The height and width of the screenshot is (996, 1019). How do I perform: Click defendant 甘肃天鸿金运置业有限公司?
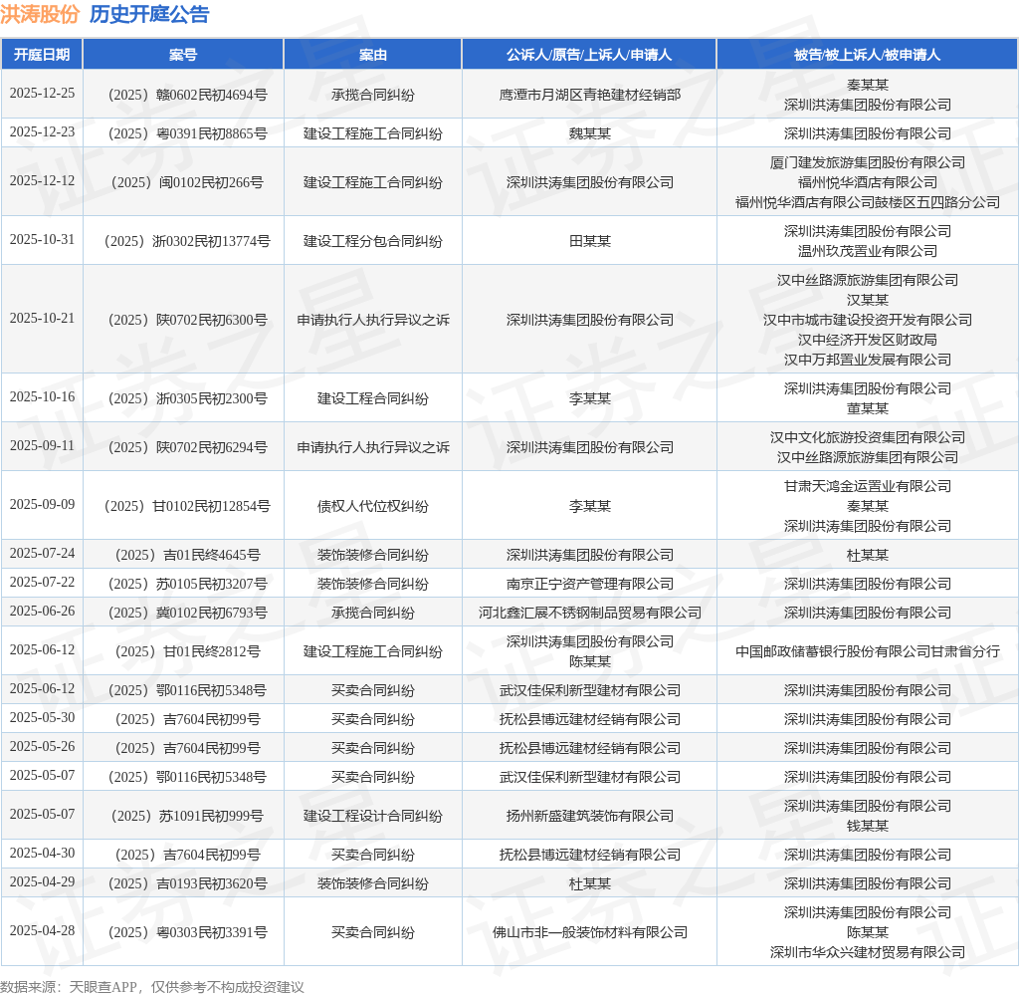pos(868,487)
